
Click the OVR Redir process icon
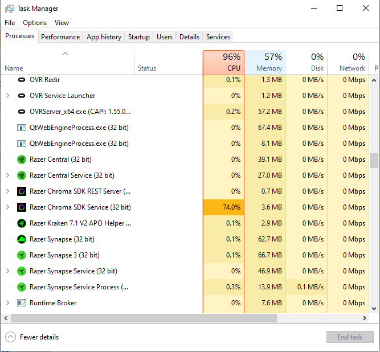22,80
